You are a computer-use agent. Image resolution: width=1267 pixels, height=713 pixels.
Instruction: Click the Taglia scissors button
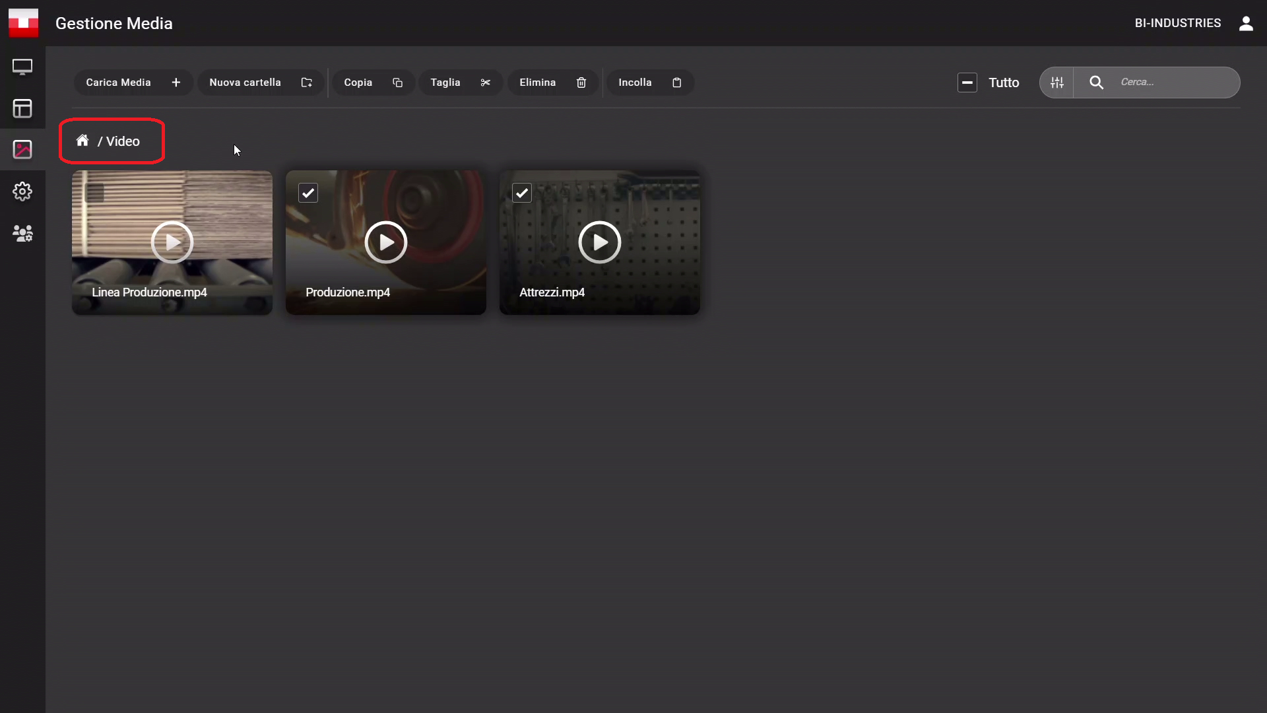[x=460, y=83]
